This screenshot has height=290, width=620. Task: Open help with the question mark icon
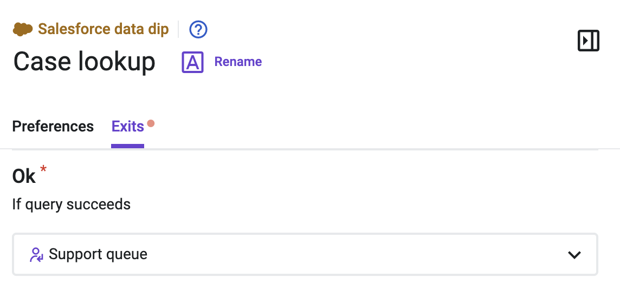(198, 29)
